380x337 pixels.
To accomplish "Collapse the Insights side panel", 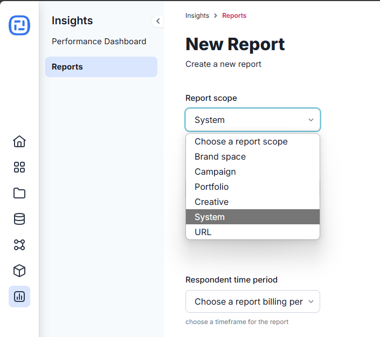I will tap(158, 21).
